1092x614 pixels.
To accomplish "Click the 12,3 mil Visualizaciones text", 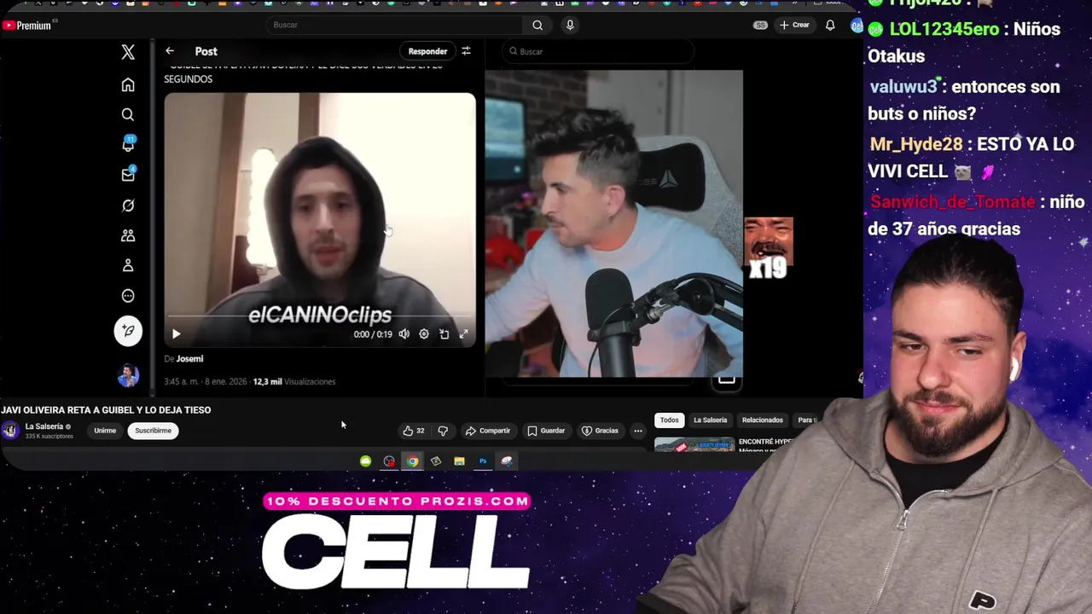I will coord(294,382).
